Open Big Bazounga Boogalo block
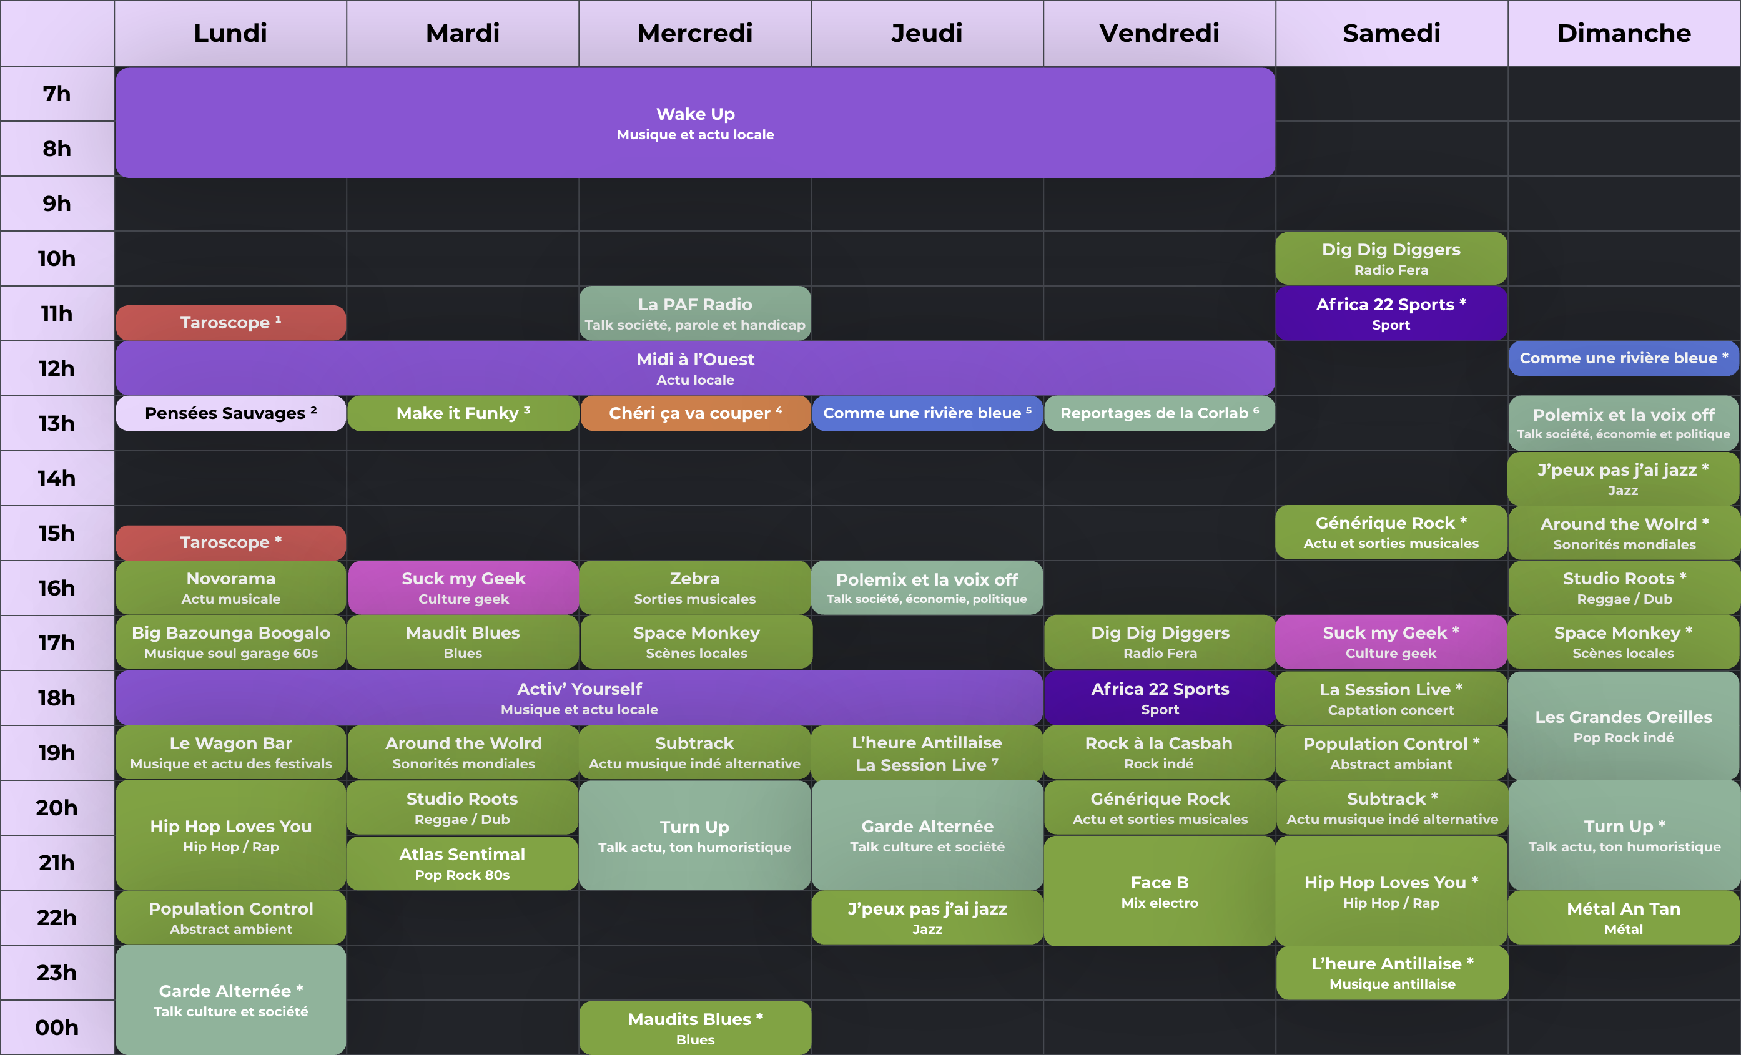Viewport: 1741px width, 1055px height. (x=231, y=642)
